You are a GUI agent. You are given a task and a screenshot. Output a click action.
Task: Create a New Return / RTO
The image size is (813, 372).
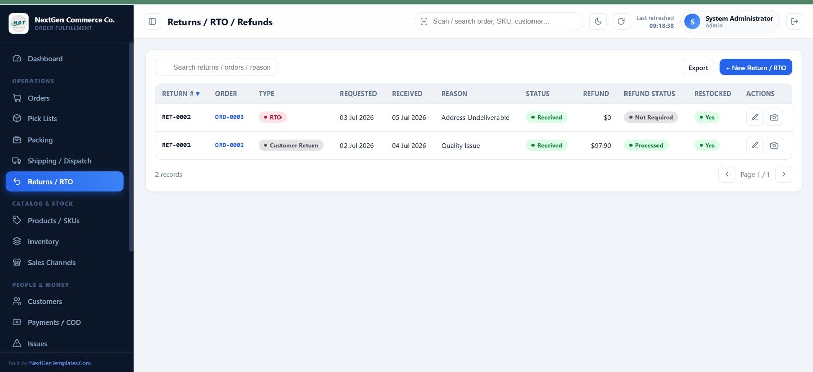point(755,68)
